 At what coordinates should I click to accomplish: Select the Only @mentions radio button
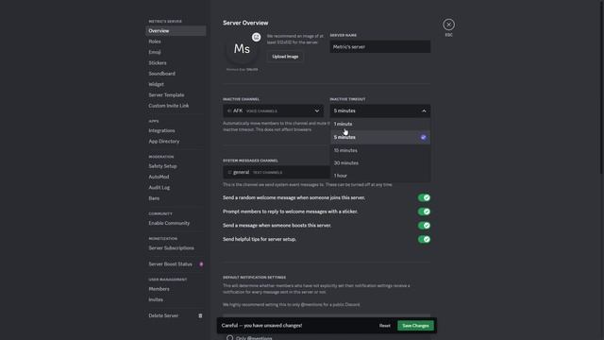229,338
